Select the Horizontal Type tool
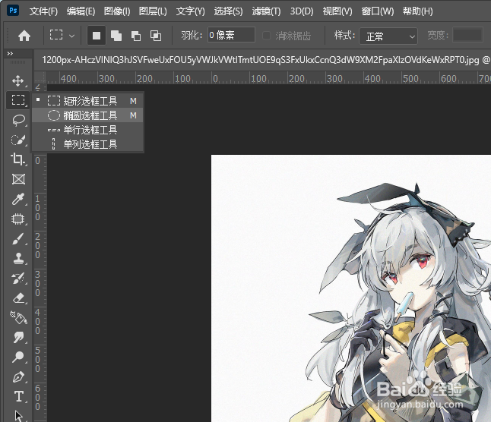This screenshot has width=491, height=422. [x=18, y=396]
